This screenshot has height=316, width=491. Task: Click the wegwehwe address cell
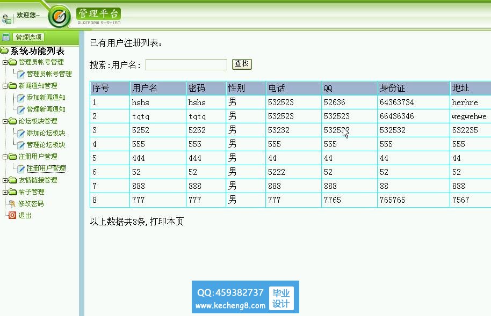pyautogui.click(x=471, y=116)
